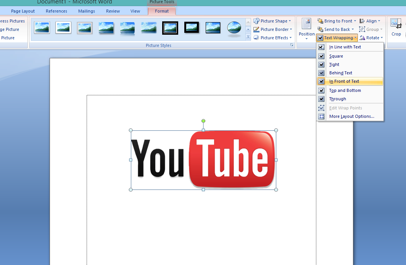This screenshot has width=406, height=265.
Task: Choose Behind Text wrapping option
Action: click(350, 73)
